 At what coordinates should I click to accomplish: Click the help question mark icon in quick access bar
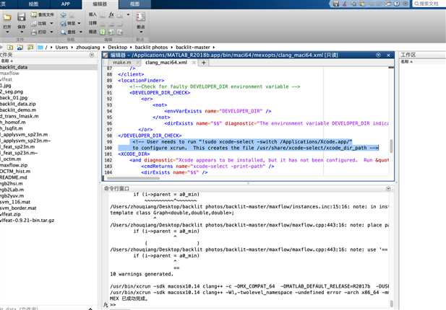click(x=397, y=4)
